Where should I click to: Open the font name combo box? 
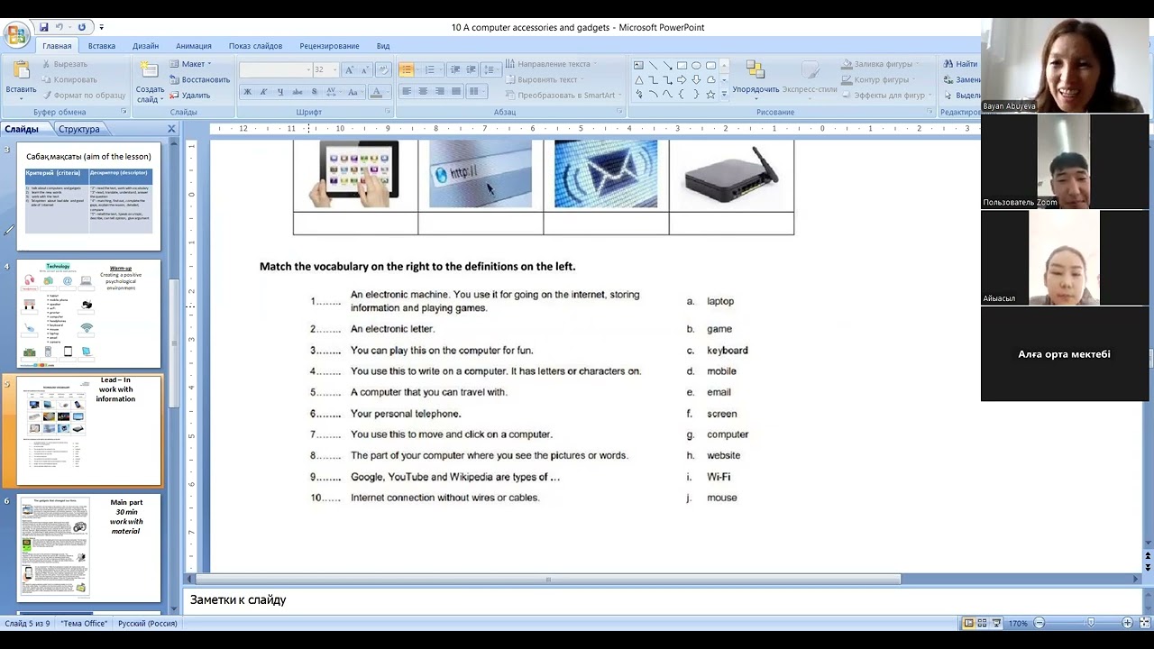[x=275, y=69]
